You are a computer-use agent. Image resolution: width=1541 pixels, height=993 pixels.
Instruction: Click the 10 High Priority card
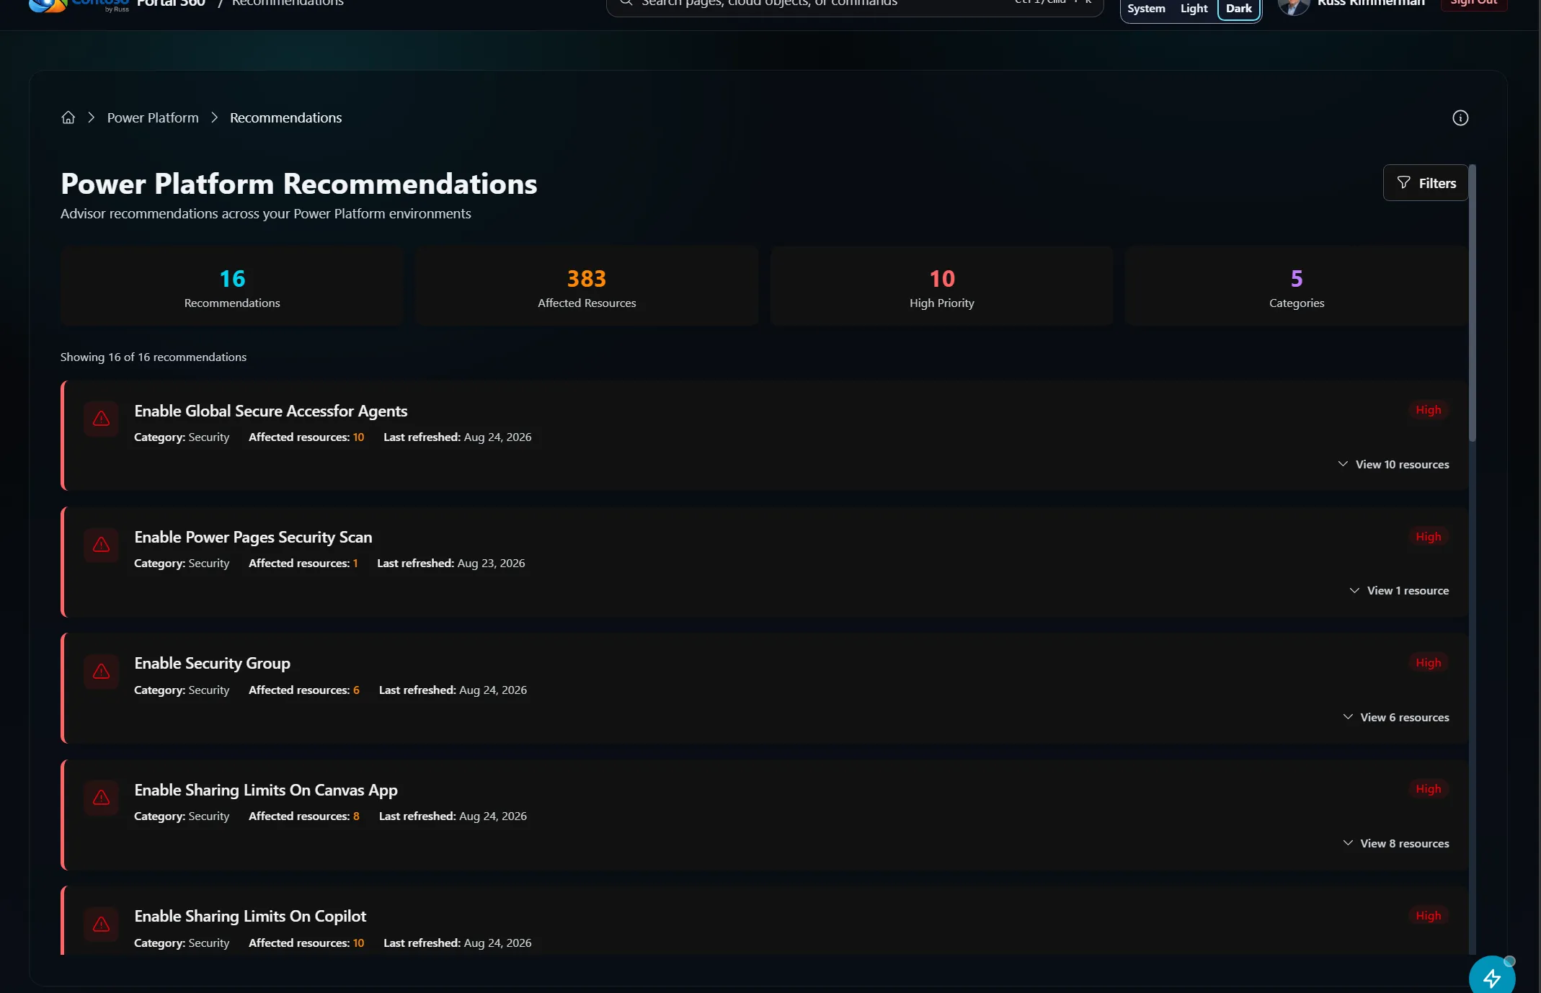(x=941, y=287)
